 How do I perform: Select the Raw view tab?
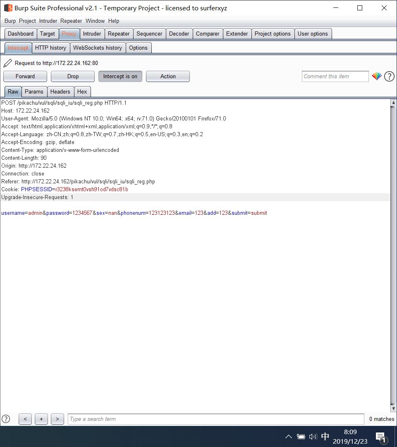[x=13, y=91]
